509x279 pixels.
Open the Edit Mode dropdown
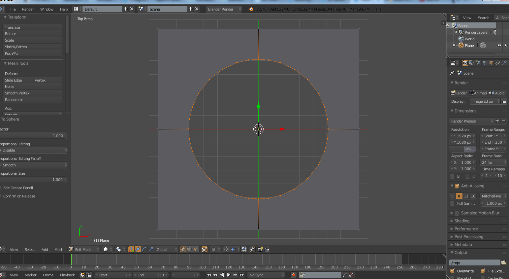[84, 249]
